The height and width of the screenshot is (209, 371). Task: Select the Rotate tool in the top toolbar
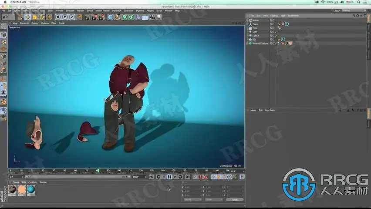coord(42,17)
